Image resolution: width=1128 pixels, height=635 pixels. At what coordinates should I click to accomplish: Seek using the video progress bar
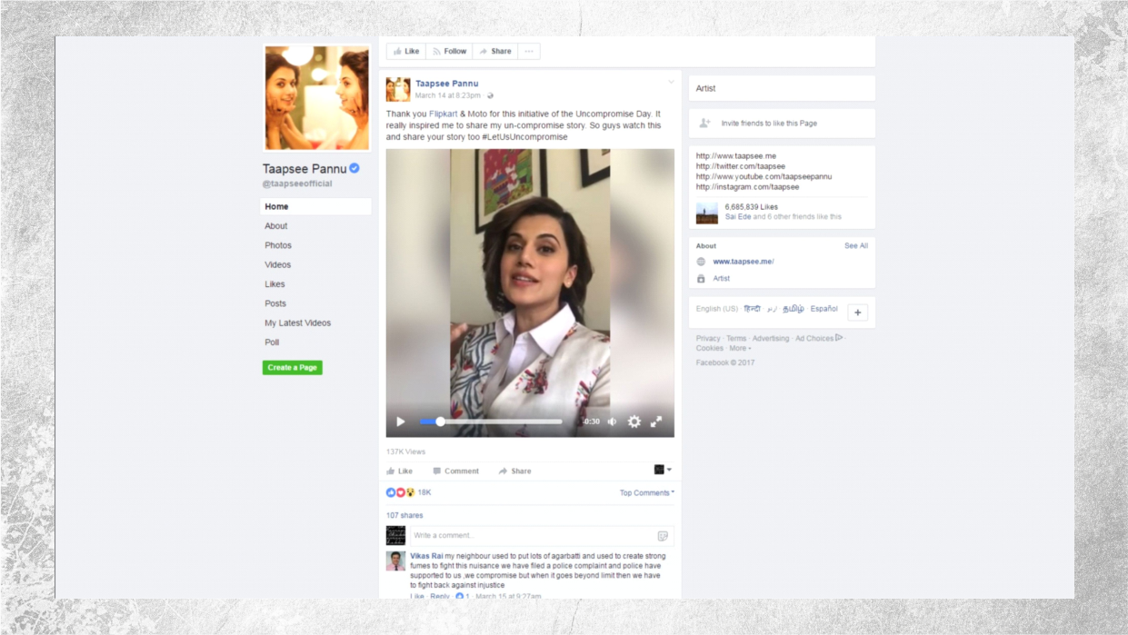(x=491, y=422)
